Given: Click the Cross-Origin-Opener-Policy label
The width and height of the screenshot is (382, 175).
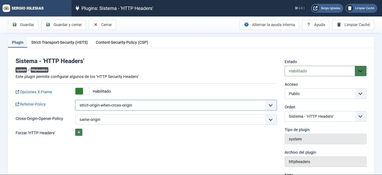Looking at the screenshot, I should [39, 119].
